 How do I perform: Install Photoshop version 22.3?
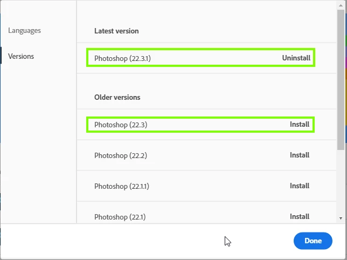coord(300,125)
